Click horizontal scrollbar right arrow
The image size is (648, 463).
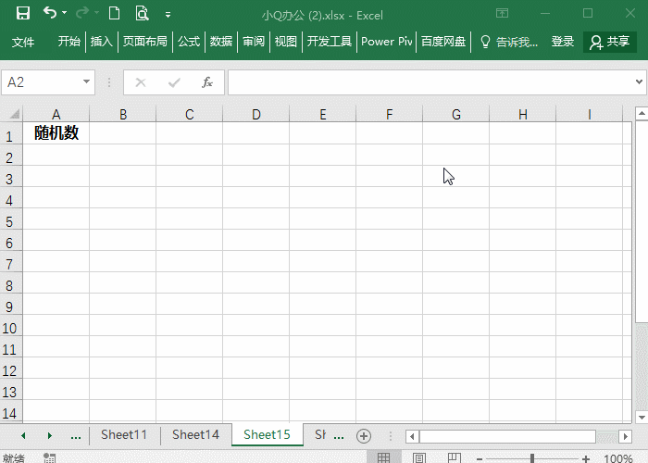625,436
